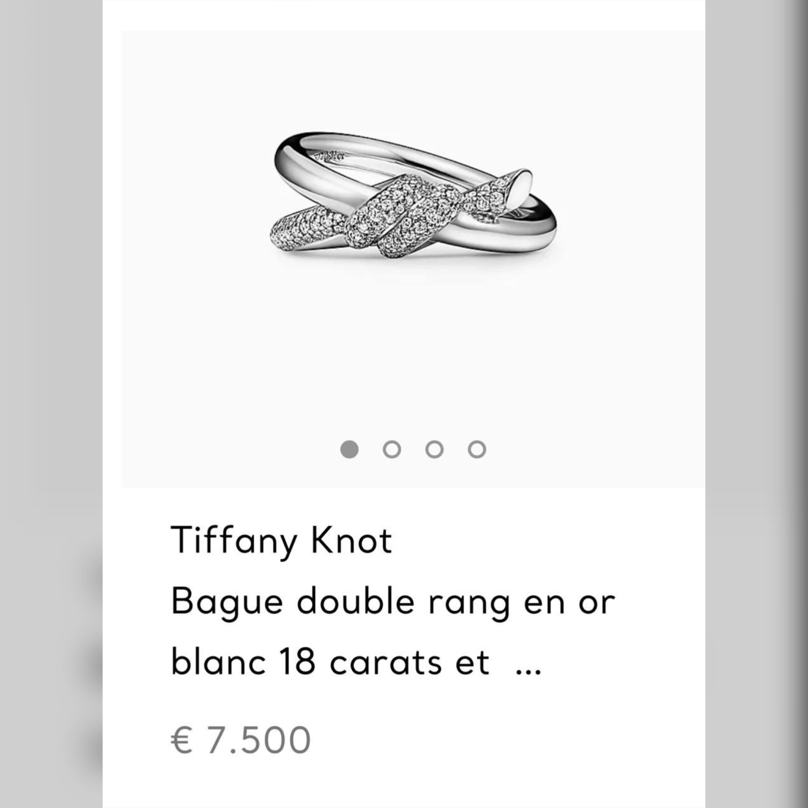Jump to the fourth carousel image dot
Screen dimensions: 808x808
477,449
